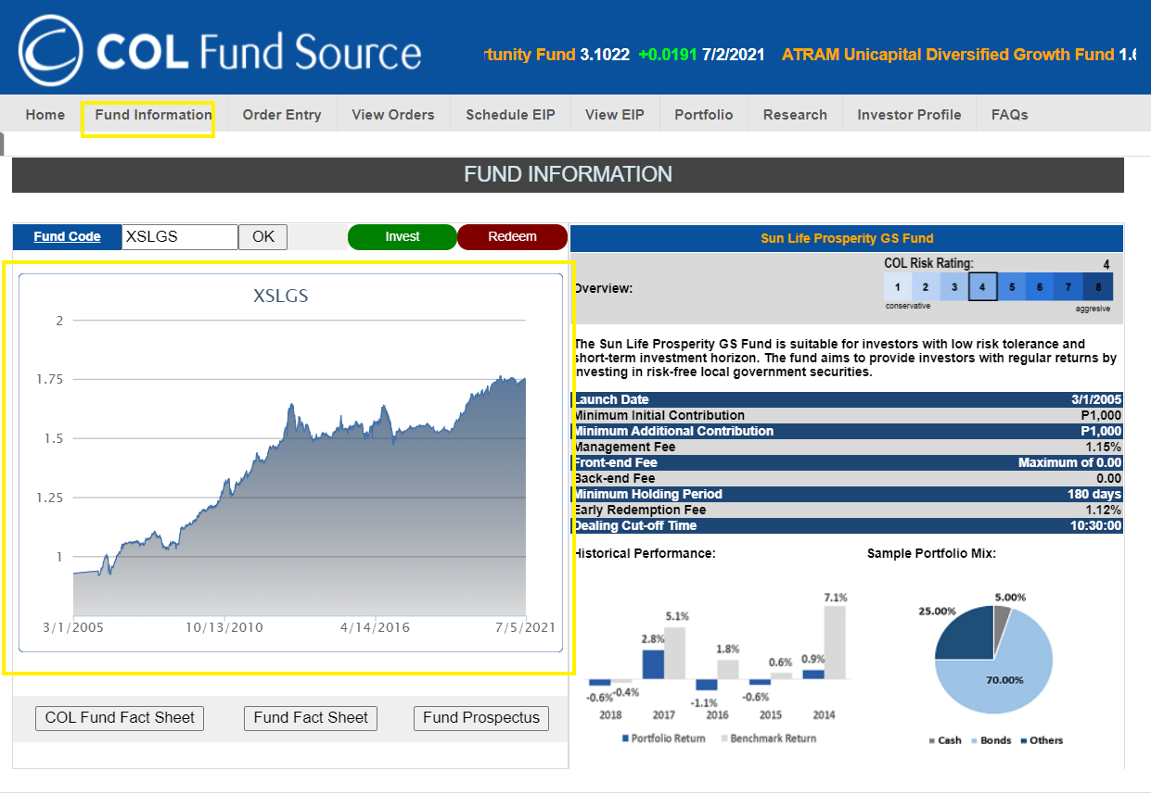Click the Fund Code link

68,236
